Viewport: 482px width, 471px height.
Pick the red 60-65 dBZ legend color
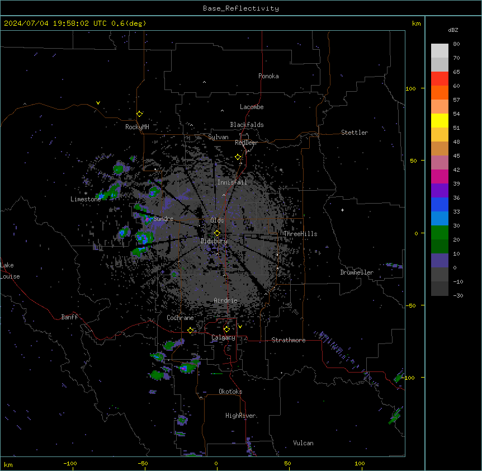440,79
